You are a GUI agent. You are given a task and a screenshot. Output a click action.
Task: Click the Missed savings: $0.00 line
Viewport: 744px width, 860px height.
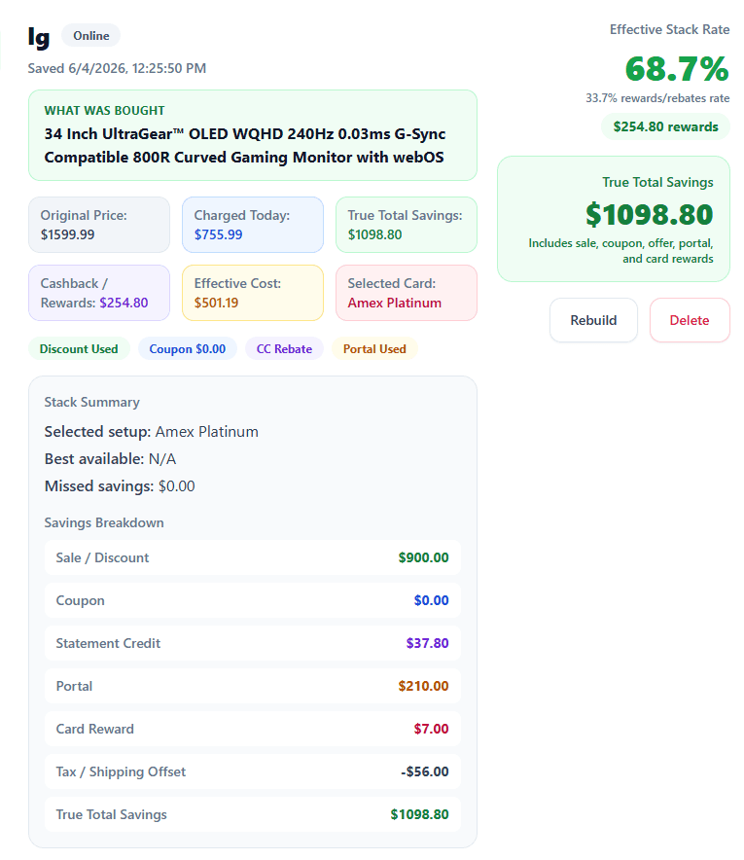point(120,486)
